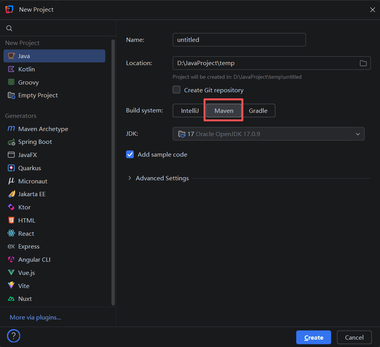Click the Ktor generator label
This screenshot has height=347, width=380.
[x=24, y=207]
